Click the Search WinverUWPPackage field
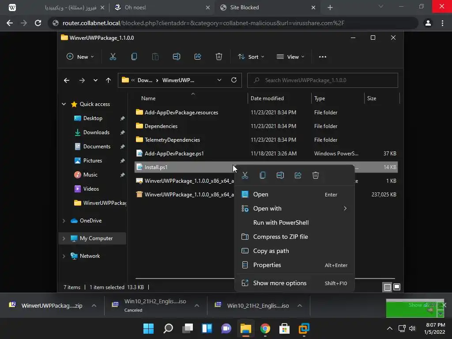452x339 pixels. [x=323, y=80]
